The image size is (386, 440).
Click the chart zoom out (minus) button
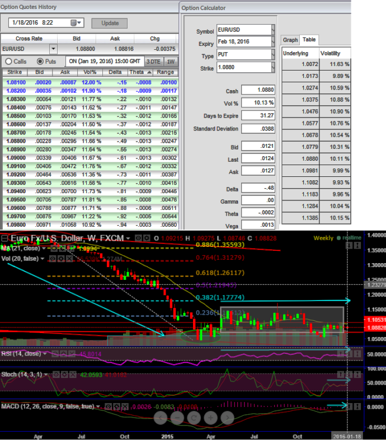point(177,418)
